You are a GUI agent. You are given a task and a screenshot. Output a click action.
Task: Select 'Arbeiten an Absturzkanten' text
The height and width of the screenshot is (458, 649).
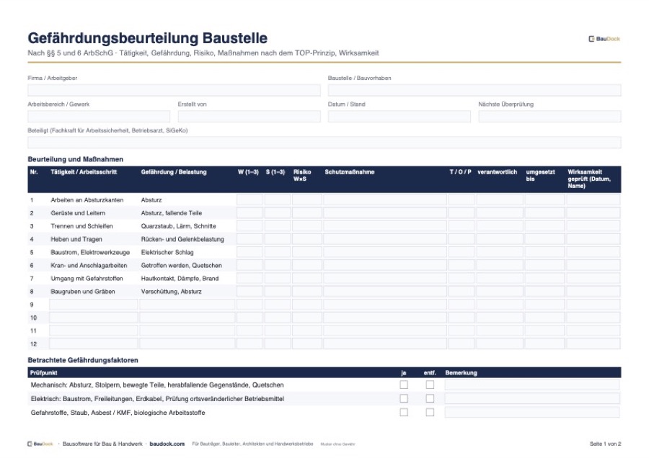tap(87, 200)
